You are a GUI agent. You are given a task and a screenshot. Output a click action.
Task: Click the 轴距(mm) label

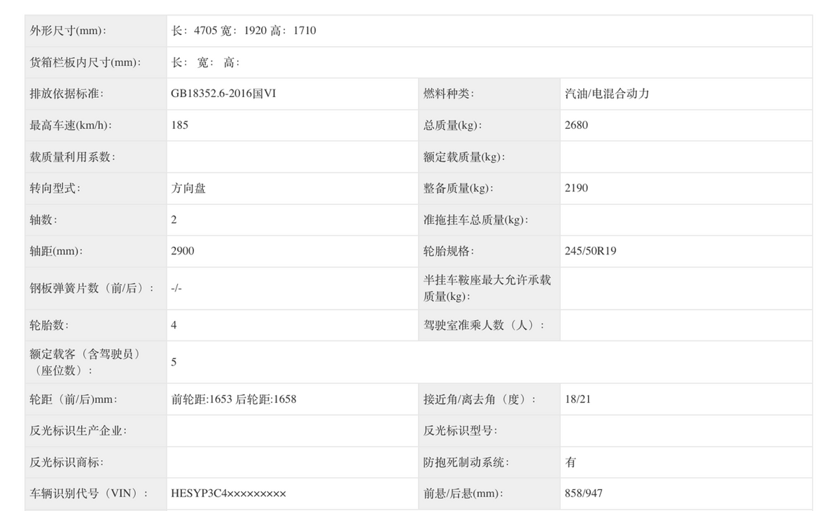[55, 251]
